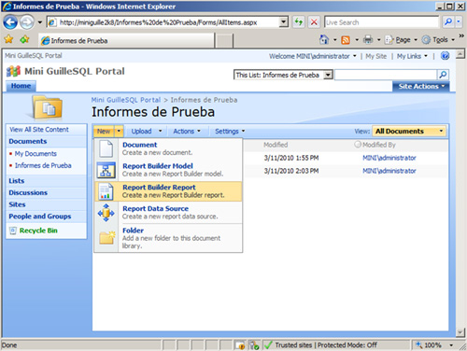The image size is (467, 351).
Task: Click the Informes de Prueba browser tab
Action: (x=127, y=40)
